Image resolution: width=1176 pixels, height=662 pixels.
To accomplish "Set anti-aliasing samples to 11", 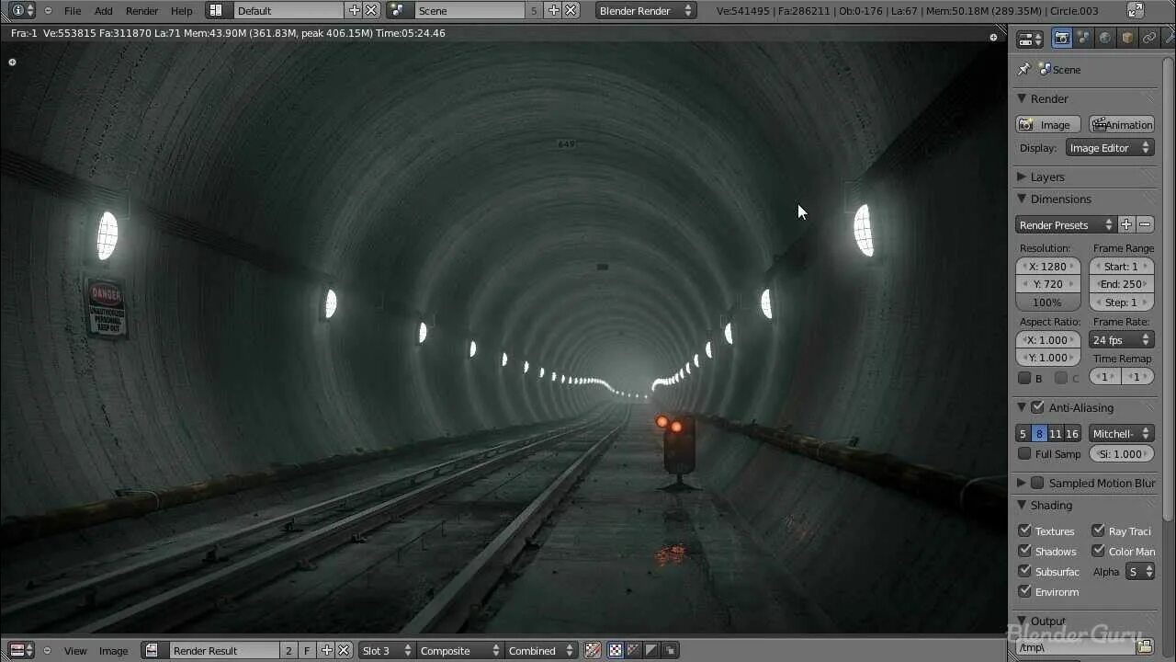I will (1055, 433).
